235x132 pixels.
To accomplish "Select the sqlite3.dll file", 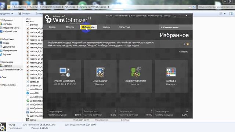I will (35, 82).
